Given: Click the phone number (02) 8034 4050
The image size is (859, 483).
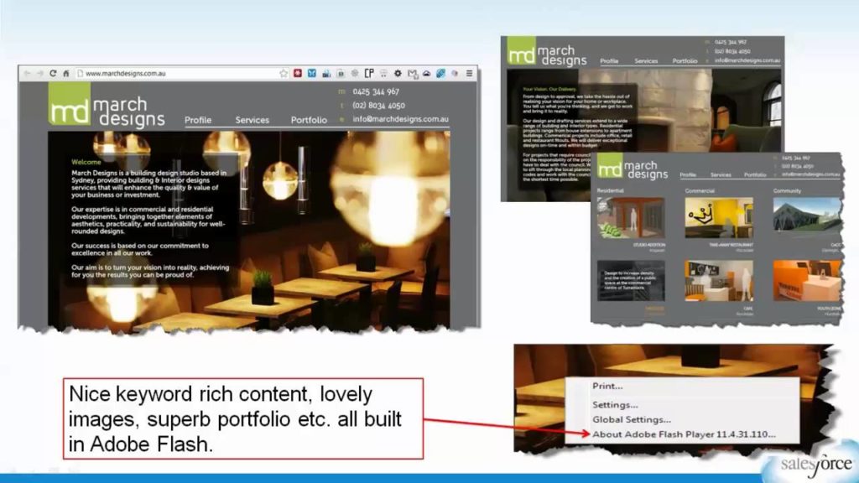Looking at the screenshot, I should [378, 105].
